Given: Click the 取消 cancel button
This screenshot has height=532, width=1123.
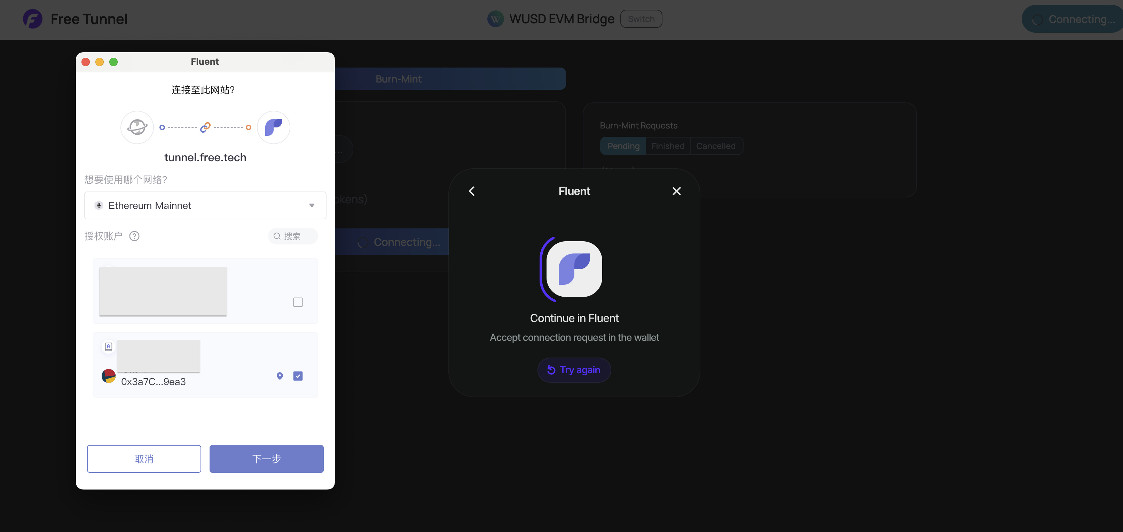Looking at the screenshot, I should point(144,459).
